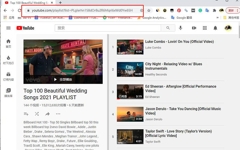Image resolution: width=240 pixels, height=150 pixels.
Task: Open the notifications bell
Action: click(x=215, y=28)
